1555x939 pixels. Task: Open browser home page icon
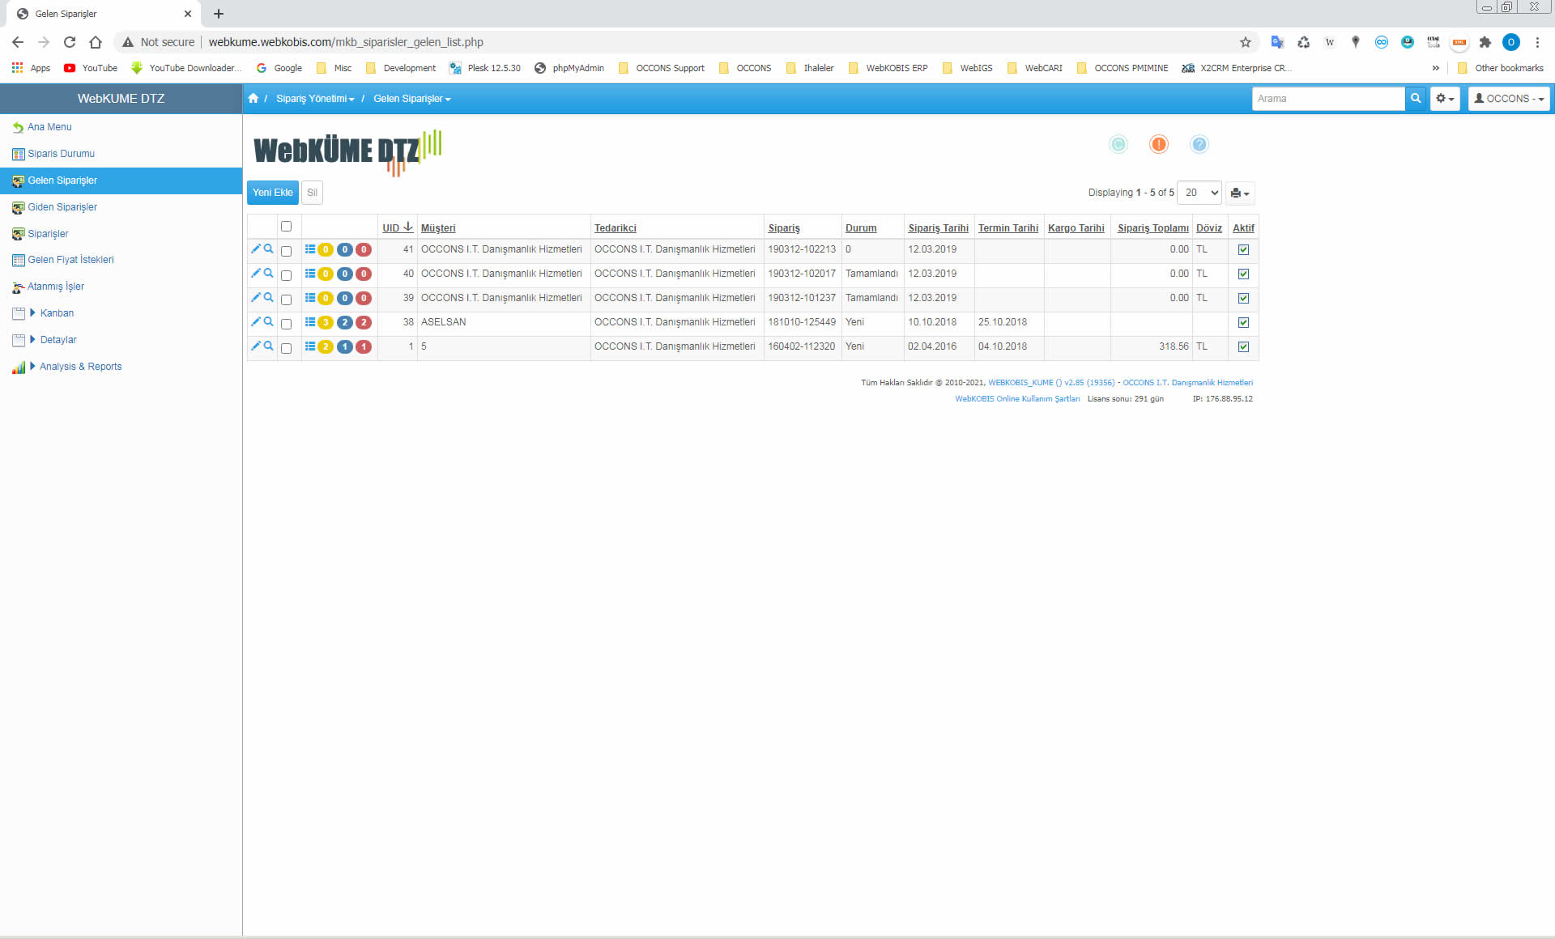pos(96,42)
